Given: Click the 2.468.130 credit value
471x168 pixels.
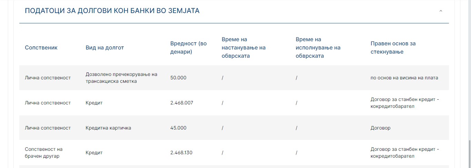Looking at the screenshot, I should pyautogui.click(x=181, y=153).
